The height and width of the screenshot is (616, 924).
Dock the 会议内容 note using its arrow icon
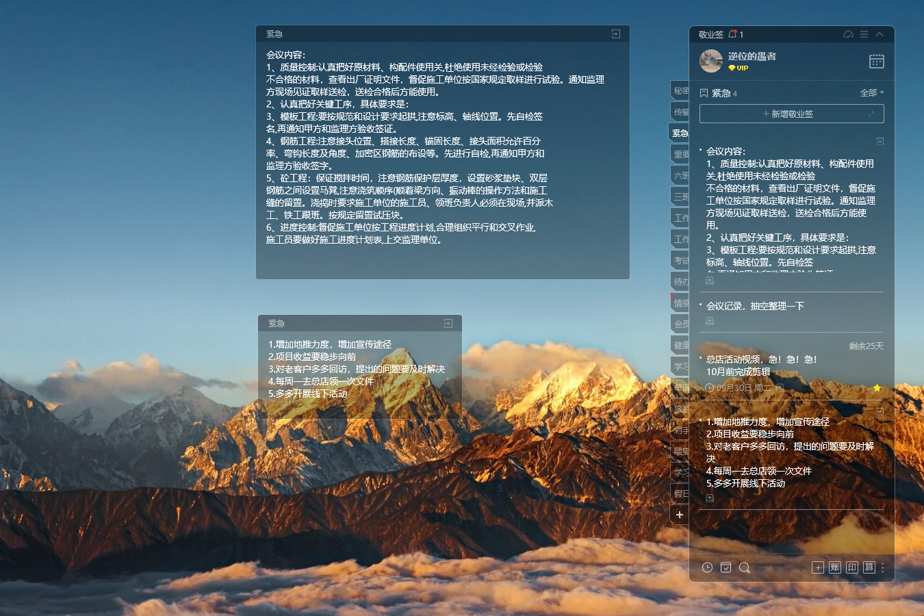point(880,141)
